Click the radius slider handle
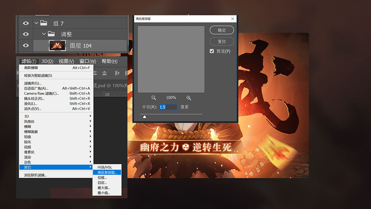Image resolution: width=371 pixels, height=209 pixels. click(144, 117)
